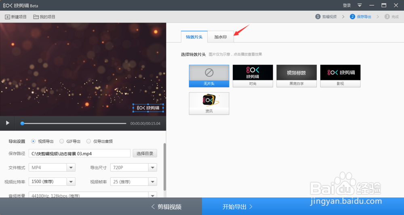Viewport: 404px width, 215px height.
Task: Select step 3 完成
Action: (391, 17)
